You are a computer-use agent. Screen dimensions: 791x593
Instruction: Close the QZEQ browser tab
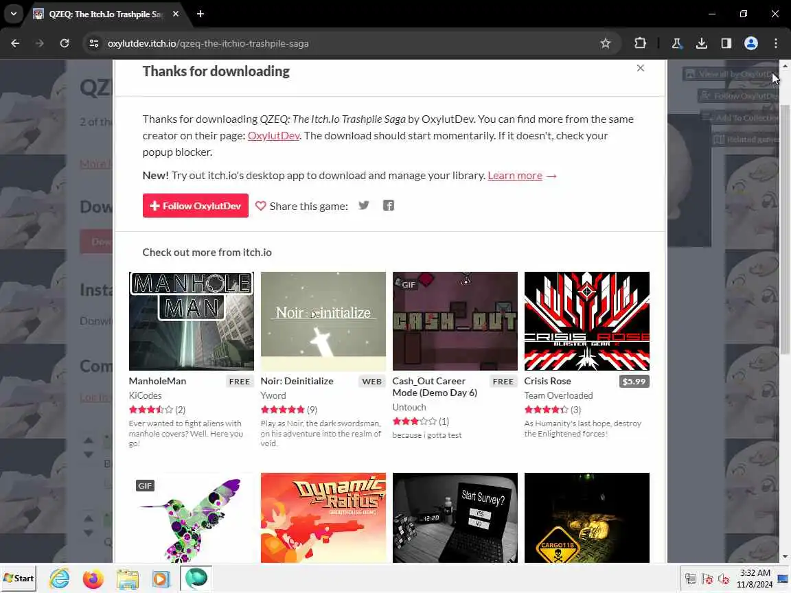176,14
